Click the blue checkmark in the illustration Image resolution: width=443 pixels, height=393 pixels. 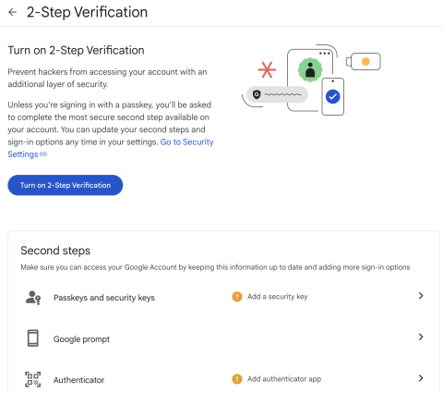point(332,96)
